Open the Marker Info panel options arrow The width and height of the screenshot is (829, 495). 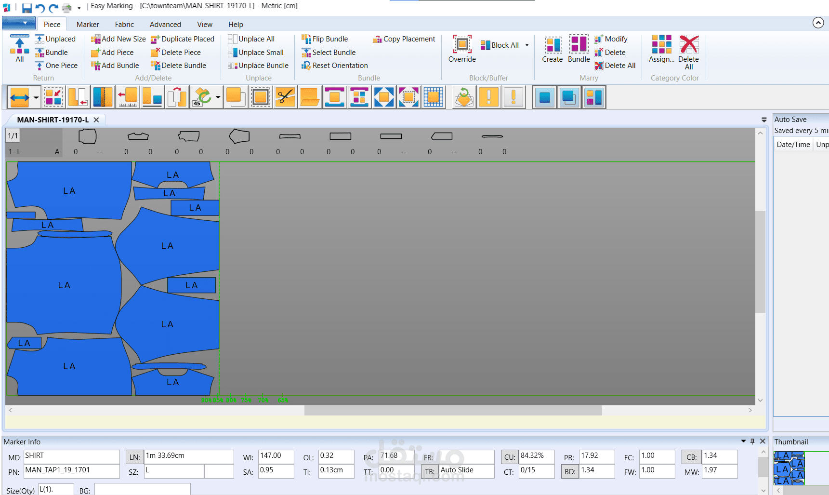coord(743,441)
